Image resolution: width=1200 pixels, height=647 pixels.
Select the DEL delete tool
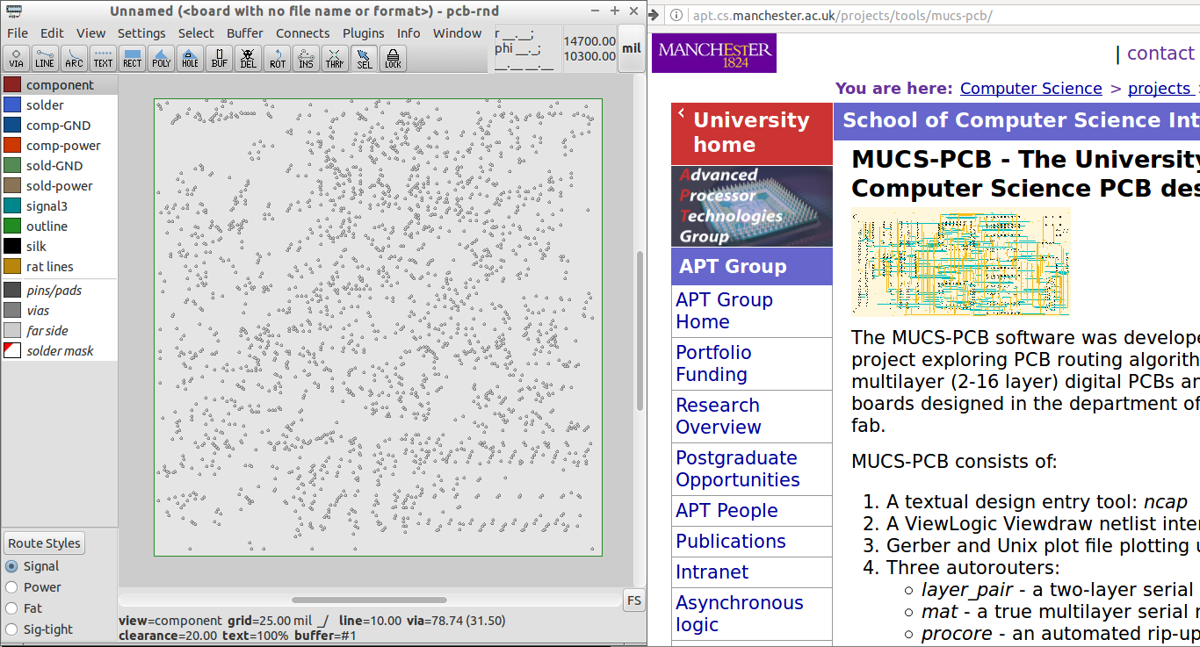pos(249,59)
